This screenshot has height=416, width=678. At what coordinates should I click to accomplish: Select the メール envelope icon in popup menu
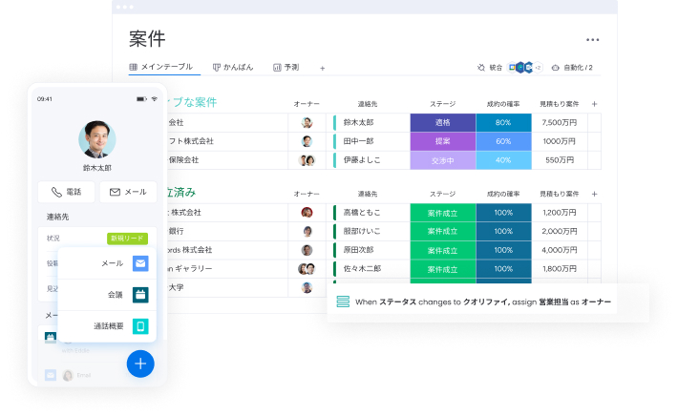(140, 263)
